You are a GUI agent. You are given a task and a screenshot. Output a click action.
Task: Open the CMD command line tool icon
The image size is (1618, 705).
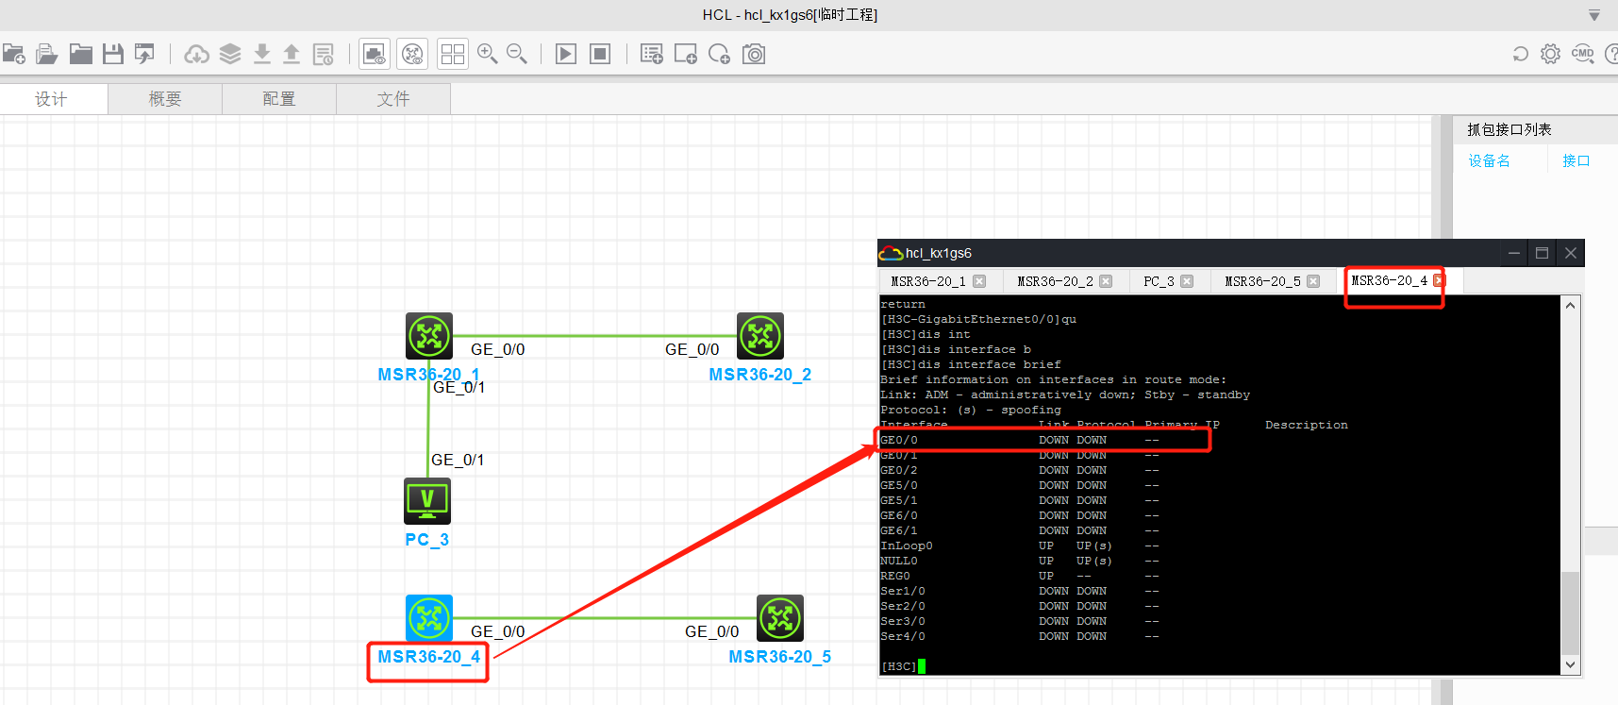(x=1582, y=54)
